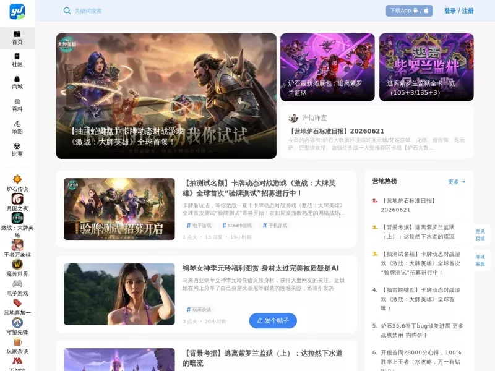Image resolution: width=495 pixels, height=371 pixels.
Task: Click the # 玩家杂谈 tag
Action: (199, 310)
